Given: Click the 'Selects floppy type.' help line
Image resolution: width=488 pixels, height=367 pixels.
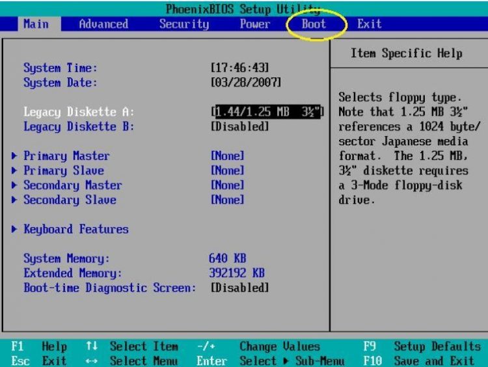Looking at the screenshot, I should [x=400, y=98].
